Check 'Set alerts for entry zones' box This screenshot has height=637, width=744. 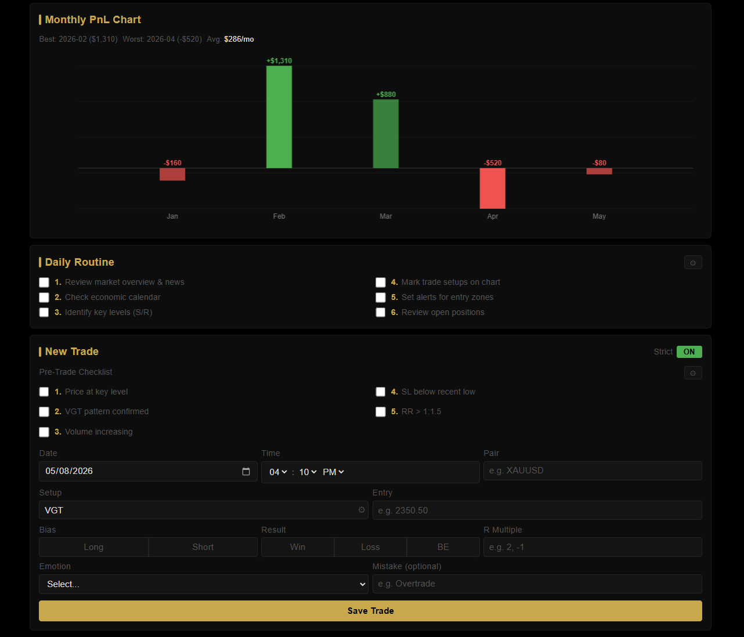coord(381,298)
